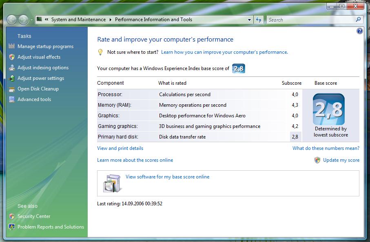This screenshot has width=370, height=242.
Task: Open What do these numbers mean link
Action: [326, 148]
